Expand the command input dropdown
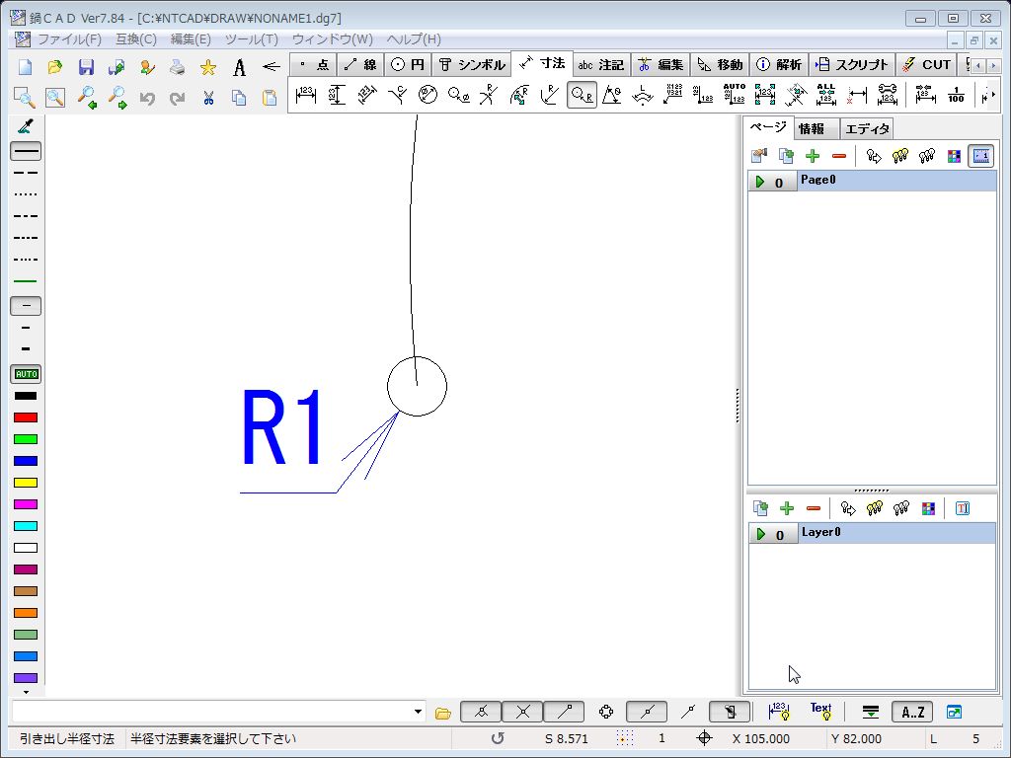This screenshot has height=758, width=1011. [x=418, y=713]
